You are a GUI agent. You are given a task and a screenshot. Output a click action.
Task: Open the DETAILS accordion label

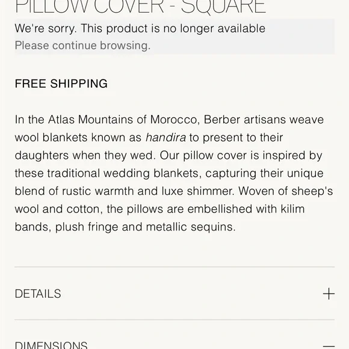click(38, 294)
